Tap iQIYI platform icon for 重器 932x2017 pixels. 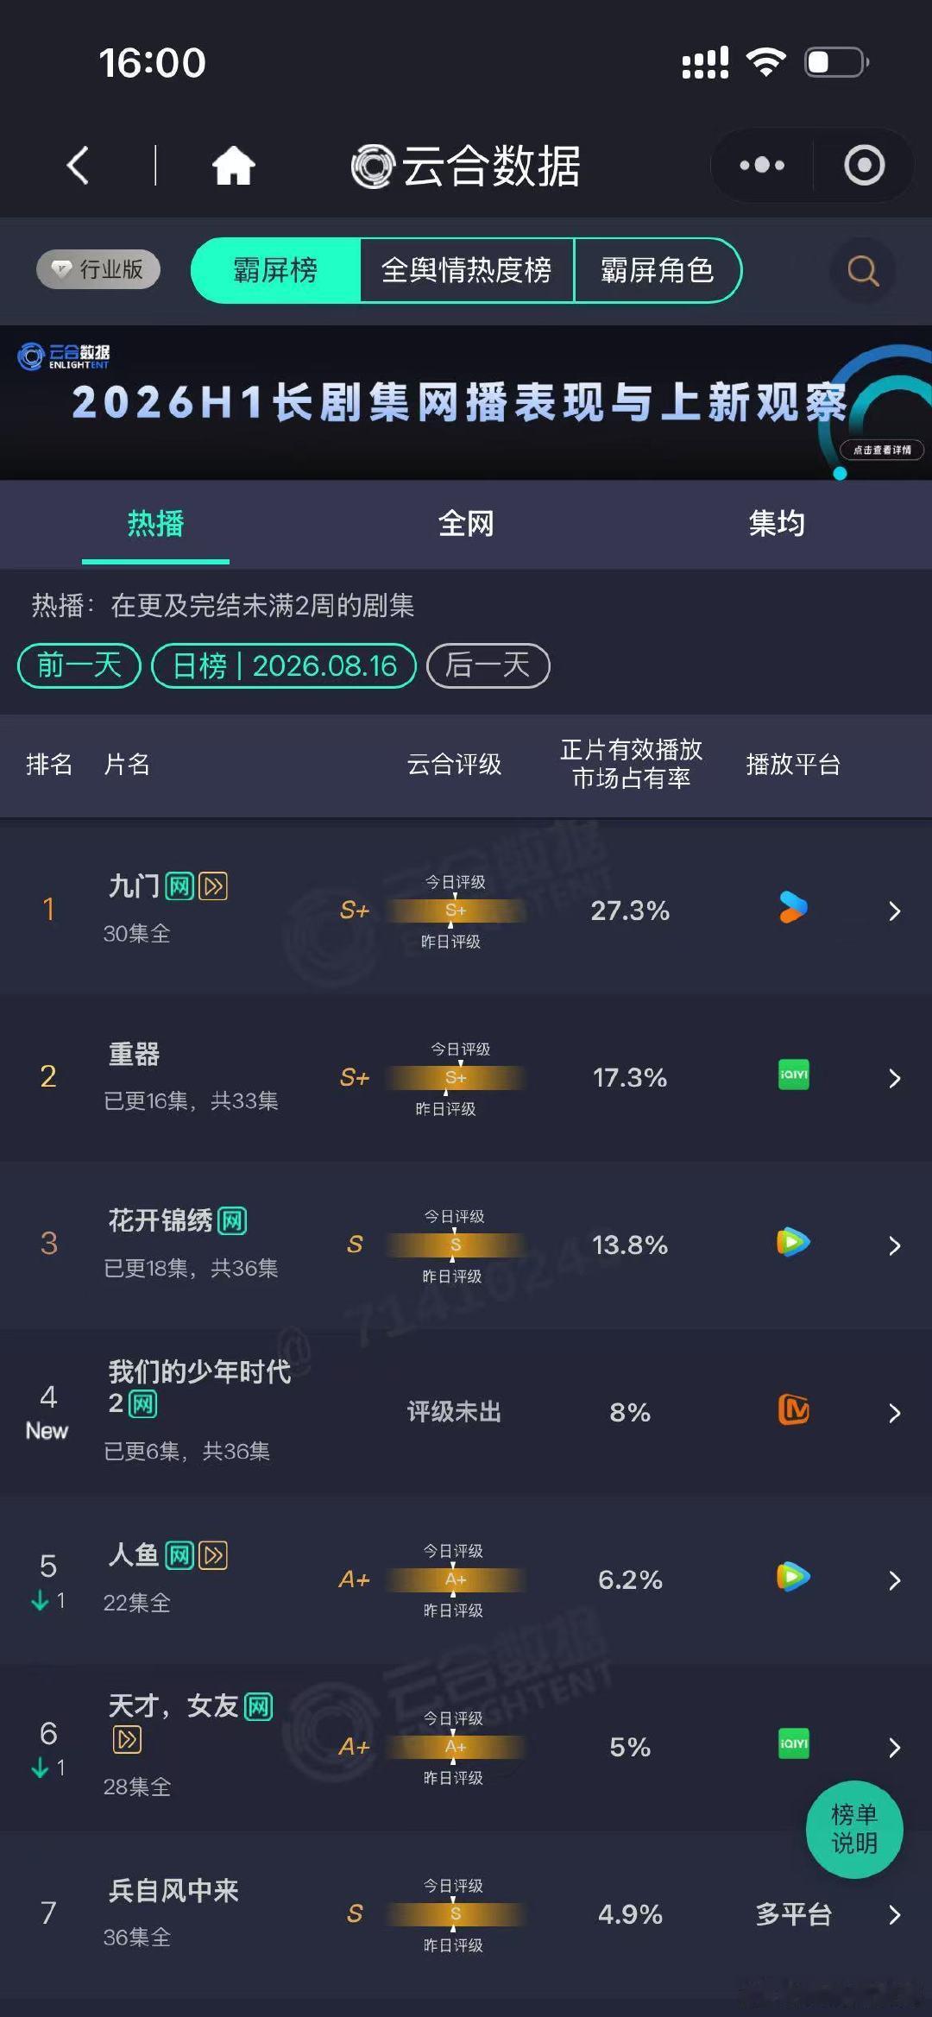pyautogui.click(x=793, y=1075)
